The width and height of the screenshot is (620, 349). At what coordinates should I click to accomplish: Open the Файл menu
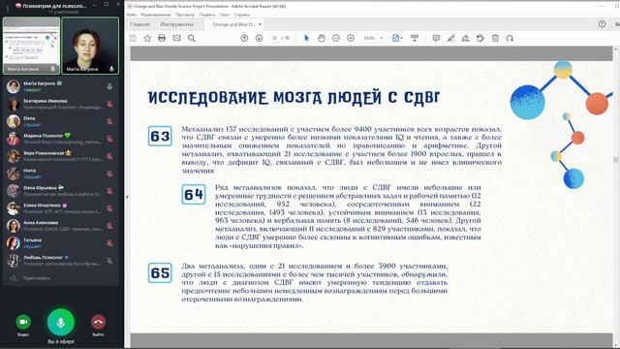[132, 15]
